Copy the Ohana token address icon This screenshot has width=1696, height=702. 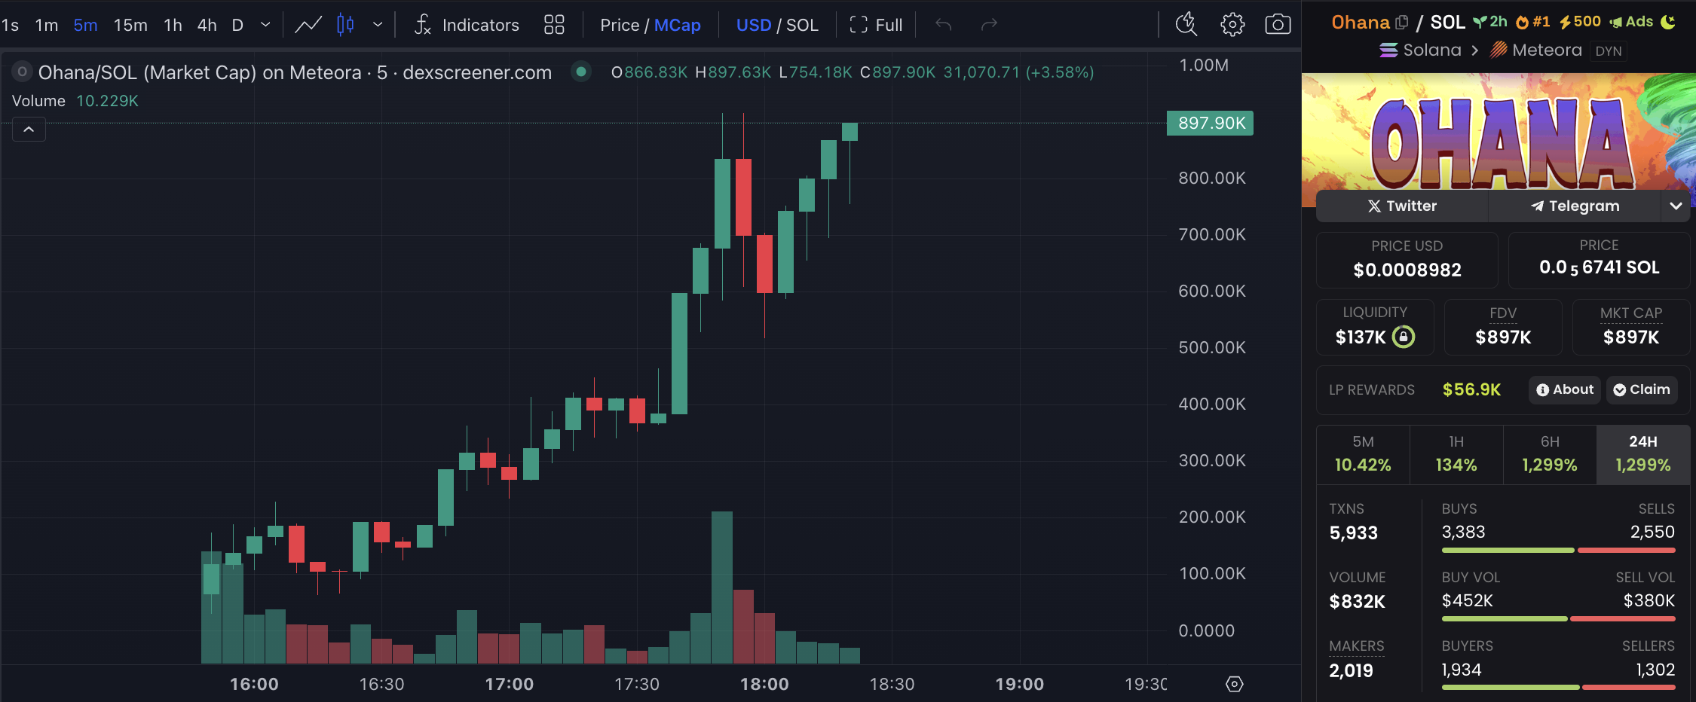tap(1402, 23)
